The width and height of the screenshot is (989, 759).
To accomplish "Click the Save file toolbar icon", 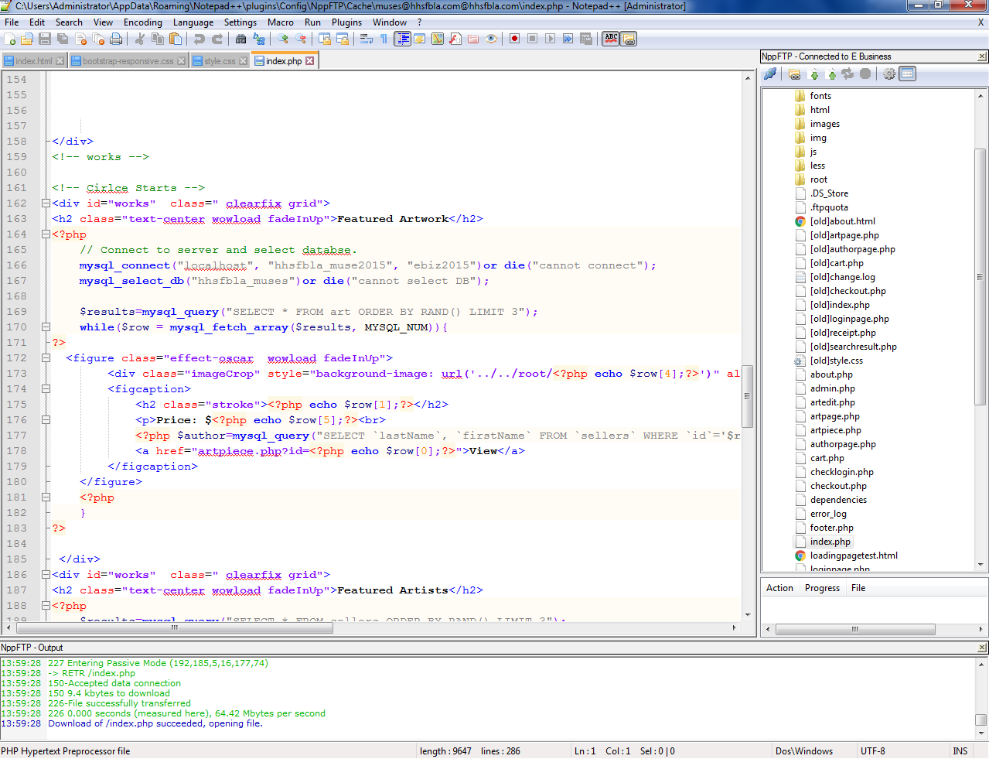I will (45, 39).
